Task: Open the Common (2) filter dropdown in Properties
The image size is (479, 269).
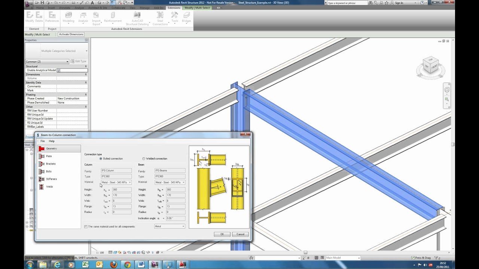Action: [x=47, y=61]
